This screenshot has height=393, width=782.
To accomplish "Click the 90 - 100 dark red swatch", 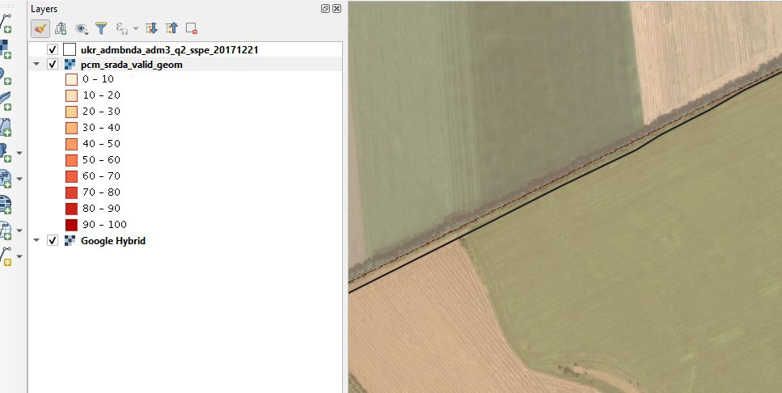I will 71,225.
